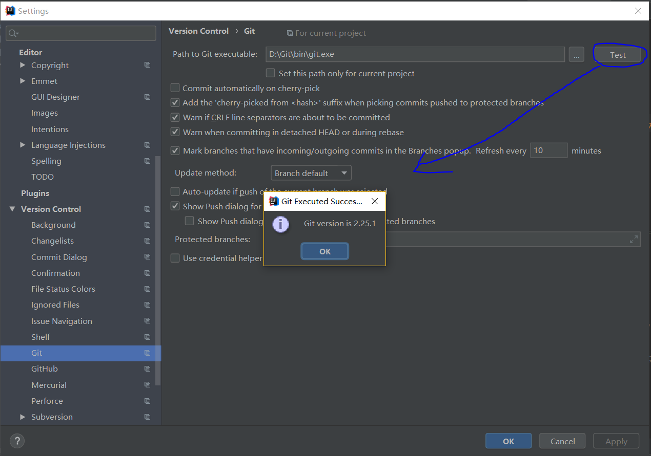Image resolution: width=651 pixels, height=456 pixels.
Task: Expand the Copyright tree node
Action: [23, 65]
